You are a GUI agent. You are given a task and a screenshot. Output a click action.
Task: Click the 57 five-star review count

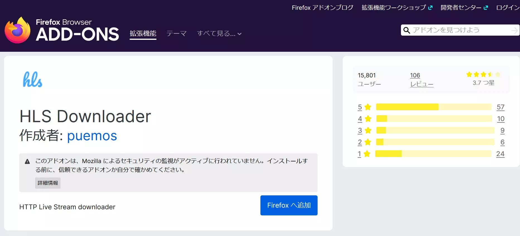(x=500, y=107)
